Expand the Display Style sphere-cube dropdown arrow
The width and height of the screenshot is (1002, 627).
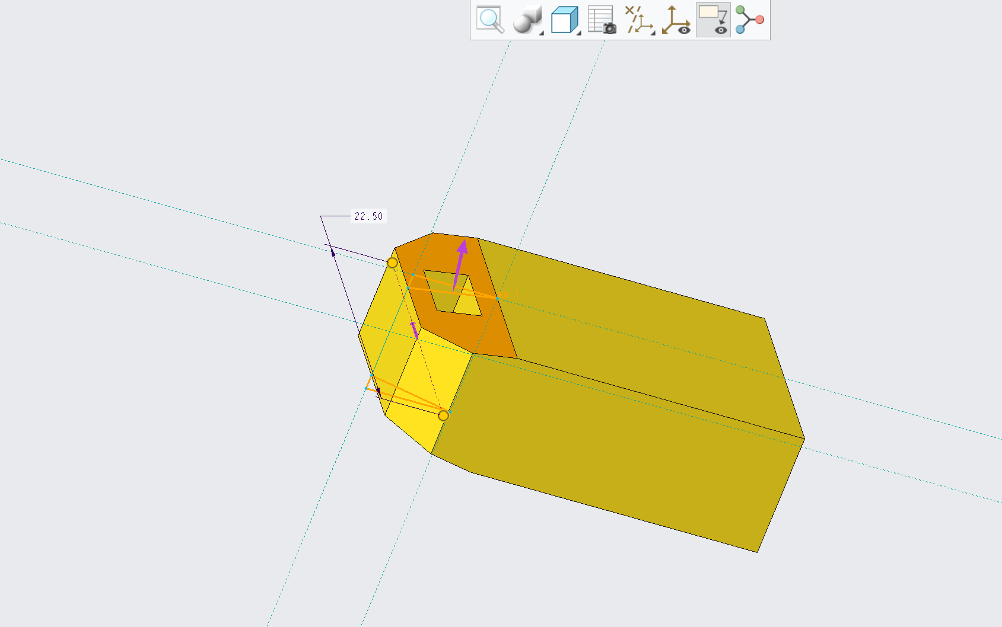pyautogui.click(x=541, y=33)
